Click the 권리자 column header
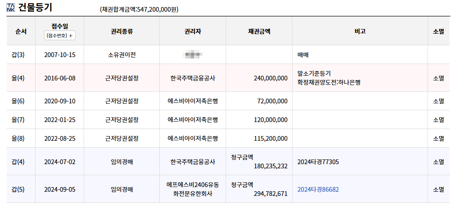 point(193,31)
